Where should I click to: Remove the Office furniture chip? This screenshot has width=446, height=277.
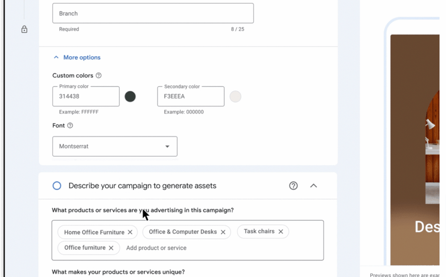pyautogui.click(x=111, y=248)
